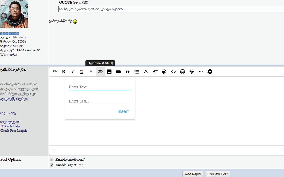Click the 'QUOTE (se-w910)' header

[x=73, y=2]
